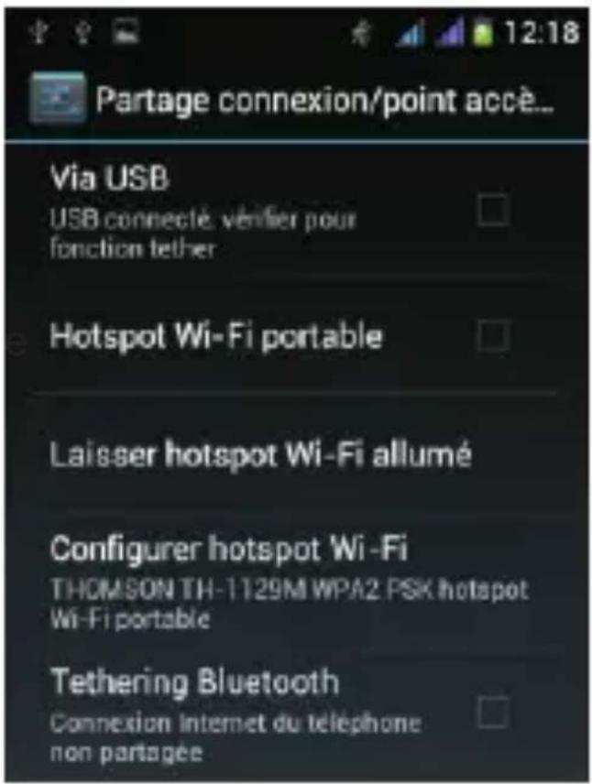
Task: Tap the picture notification icon
Action: click(x=126, y=32)
